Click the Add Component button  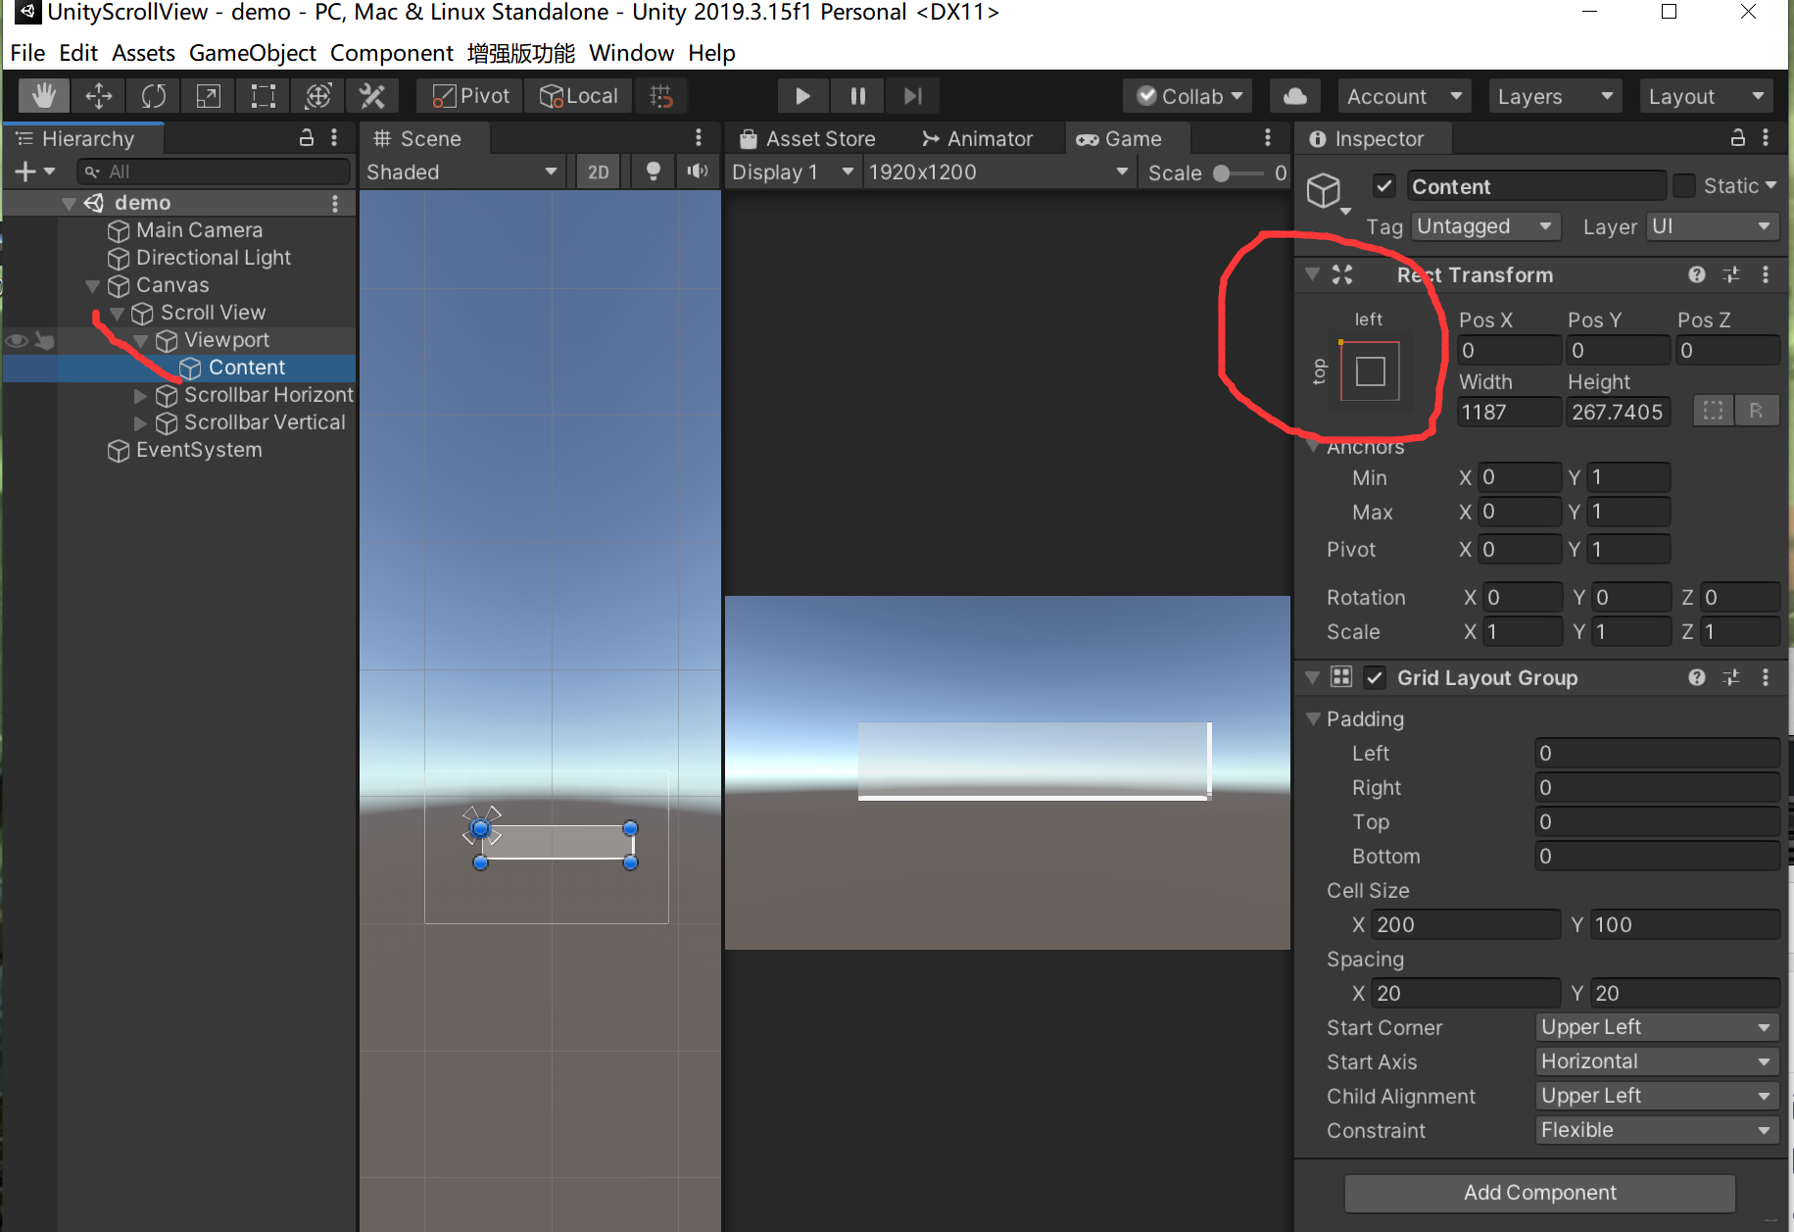click(1539, 1193)
